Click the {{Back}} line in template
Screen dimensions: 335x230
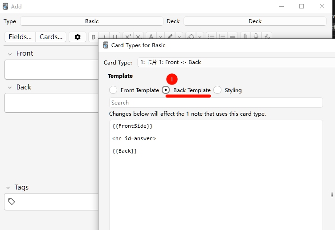[125, 151]
